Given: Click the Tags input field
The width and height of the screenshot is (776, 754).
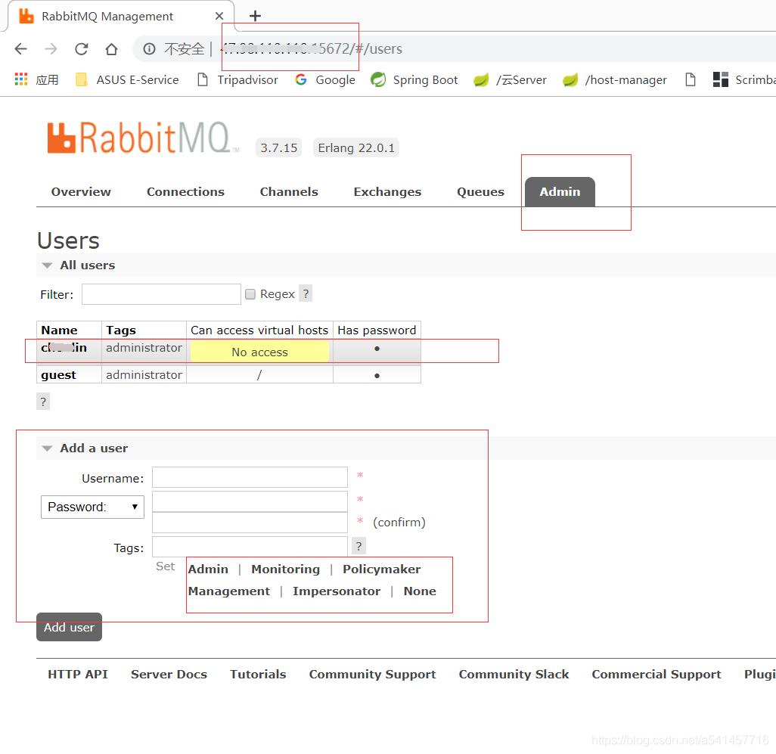Looking at the screenshot, I should tap(250, 547).
